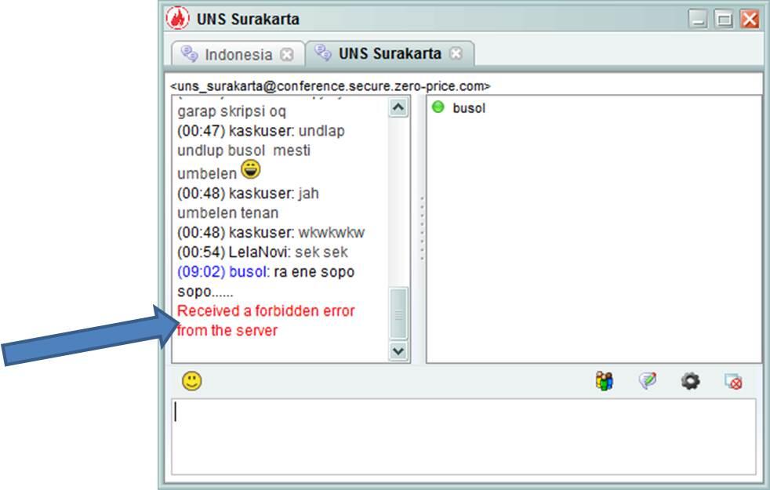This screenshot has height=490, width=770.
Task: Click the invite users icon
Action: point(604,381)
